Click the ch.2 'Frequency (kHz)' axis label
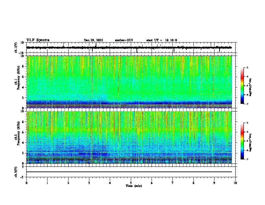This screenshot has height=205, width=265. (18, 133)
